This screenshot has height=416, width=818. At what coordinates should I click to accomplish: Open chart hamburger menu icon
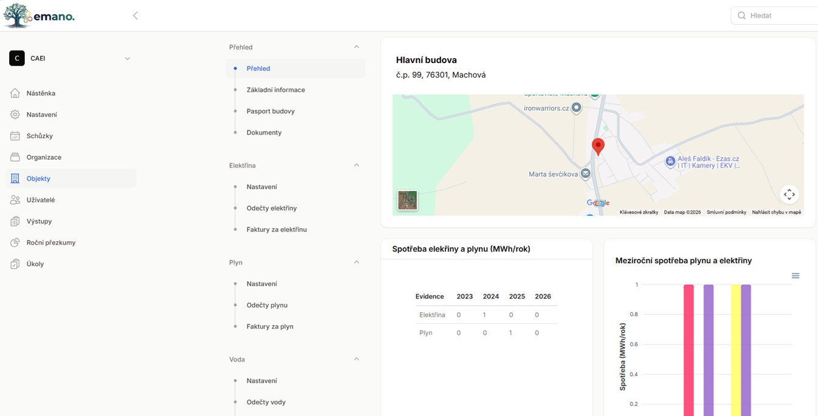pyautogui.click(x=796, y=276)
